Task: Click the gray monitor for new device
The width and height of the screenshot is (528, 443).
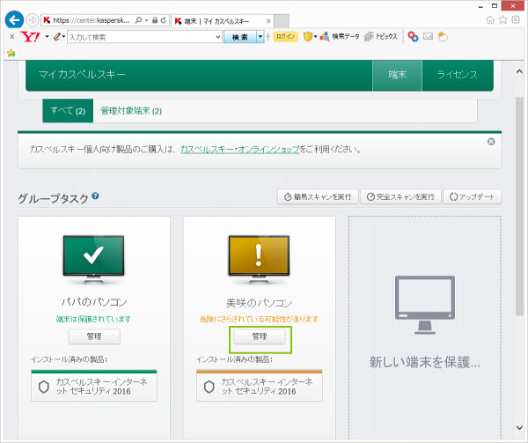Action: coord(425,305)
